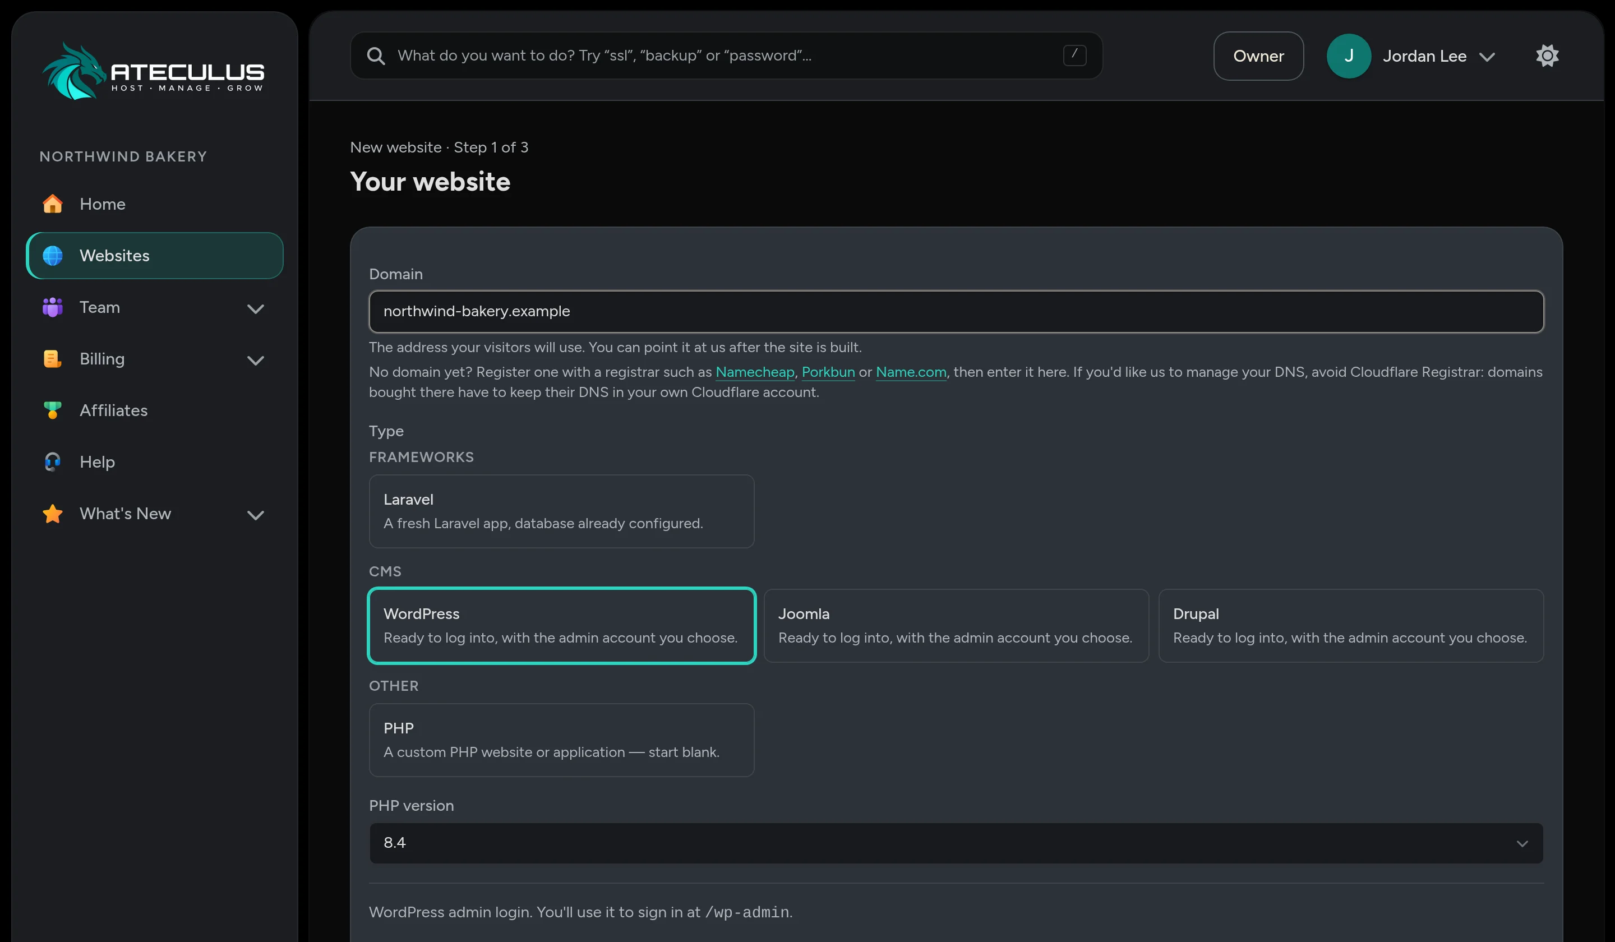The width and height of the screenshot is (1615, 942).
Task: Click the slash shortcut key badge
Action: pos(1075,56)
